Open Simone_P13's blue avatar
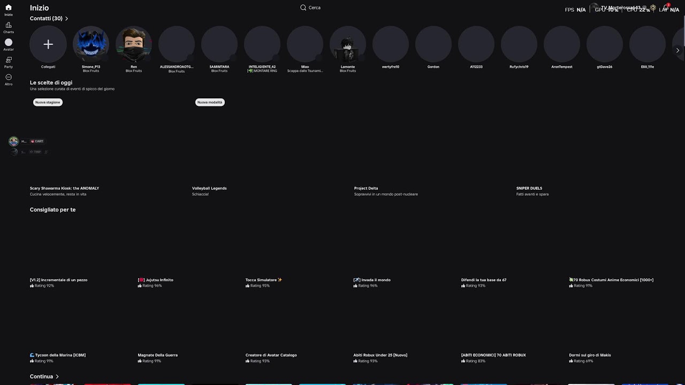Screen dimensions: 685x385 [91, 44]
